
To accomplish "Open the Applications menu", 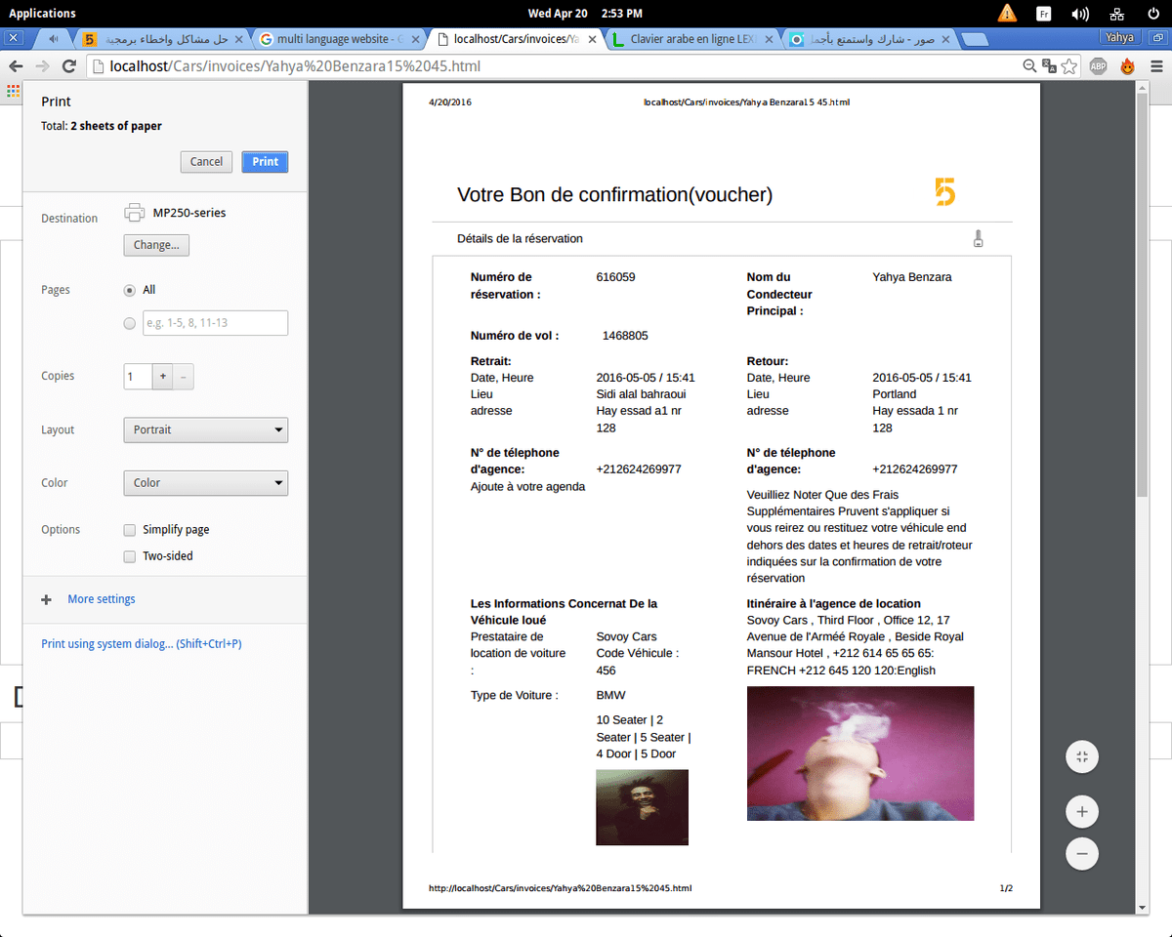I will pyautogui.click(x=42, y=13).
